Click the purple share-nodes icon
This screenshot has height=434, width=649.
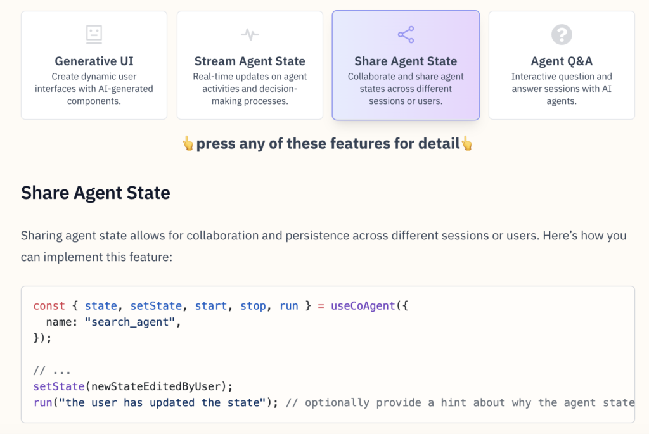[406, 34]
